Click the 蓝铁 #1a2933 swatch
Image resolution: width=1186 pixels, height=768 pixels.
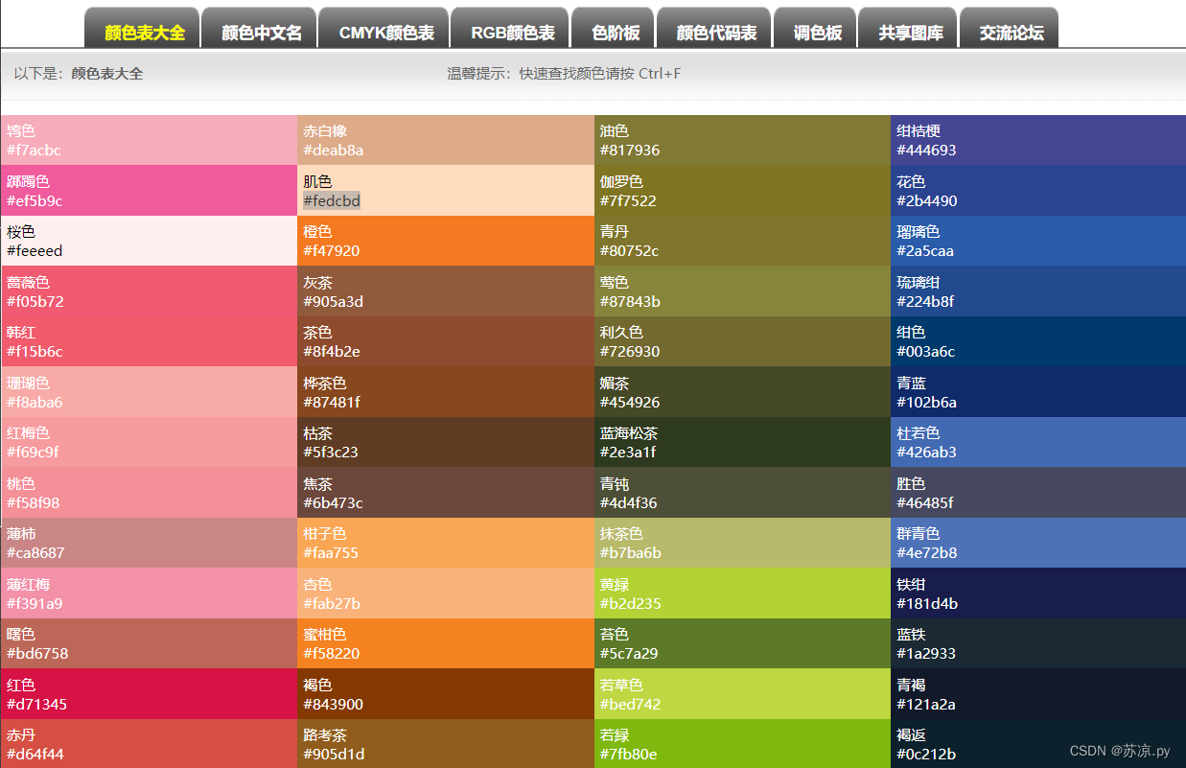pos(1038,643)
